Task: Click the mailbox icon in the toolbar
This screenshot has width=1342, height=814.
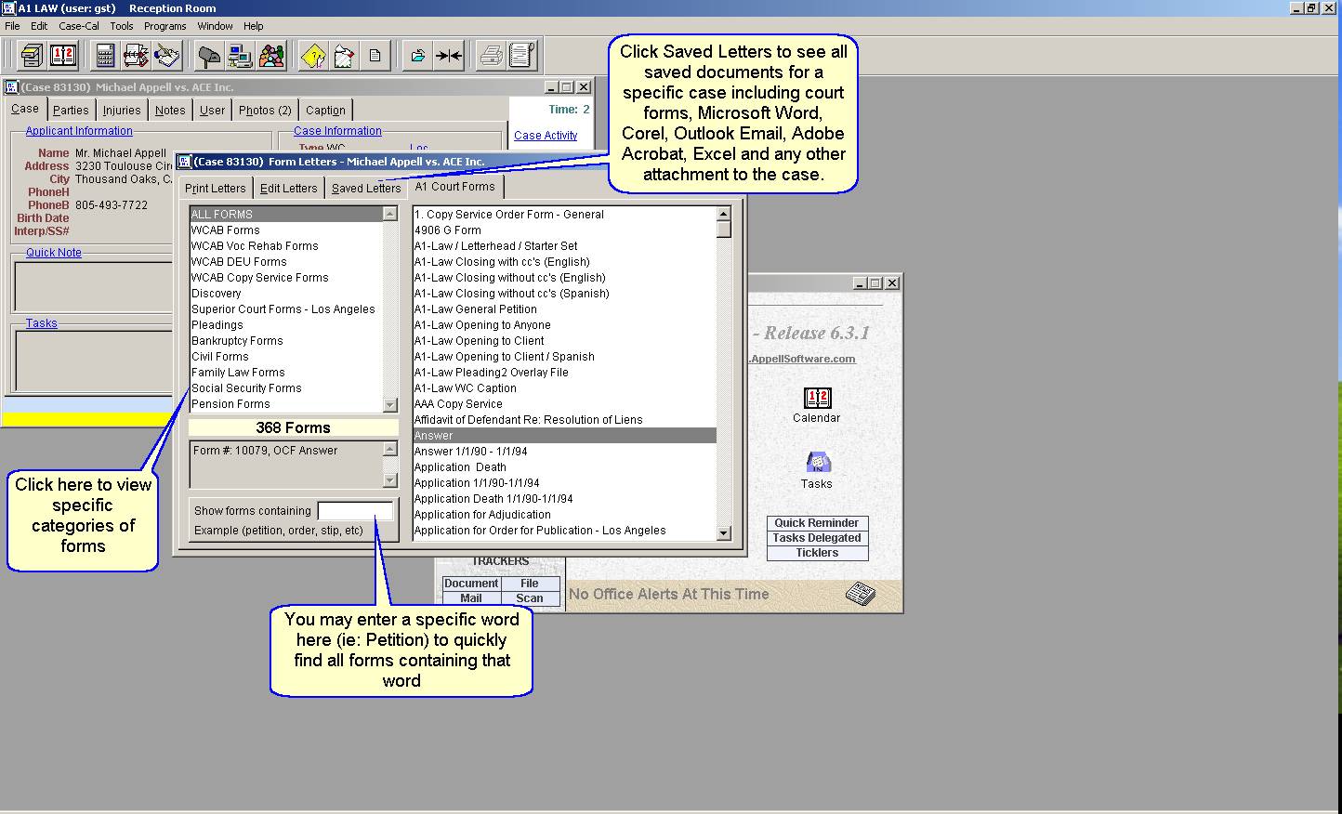Action: [210, 56]
